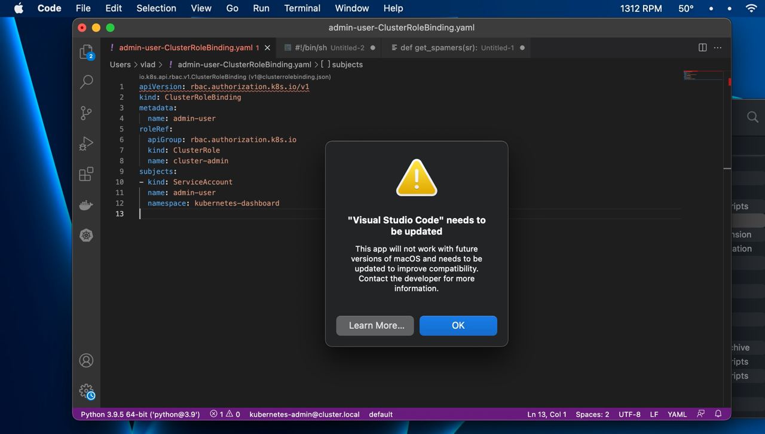Click line number 13 in the gutter
Screen dimensions: 765x434
pos(120,214)
